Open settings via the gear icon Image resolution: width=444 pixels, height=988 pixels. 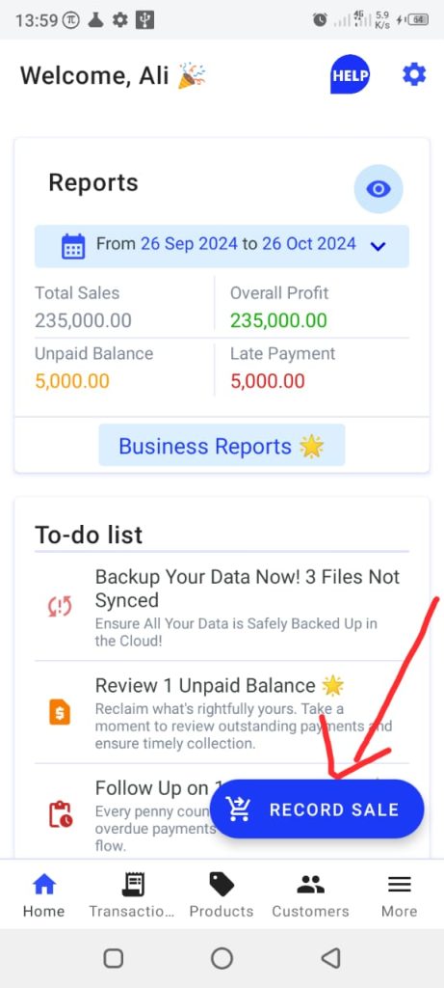click(414, 75)
